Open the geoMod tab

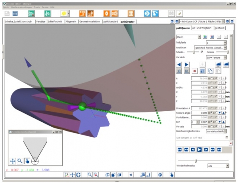[219, 28]
